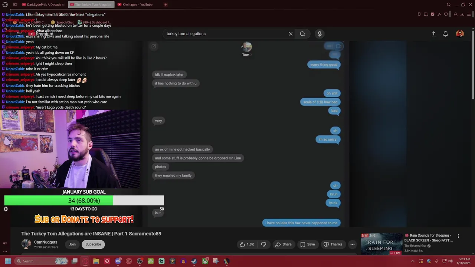Select The Turkey Tom Allegations tab

[x=91, y=4]
